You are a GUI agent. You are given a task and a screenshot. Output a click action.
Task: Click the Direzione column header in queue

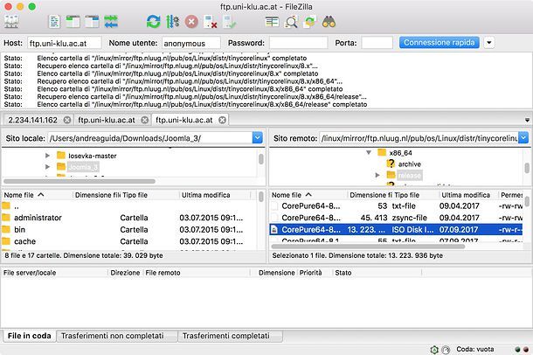[x=125, y=273]
